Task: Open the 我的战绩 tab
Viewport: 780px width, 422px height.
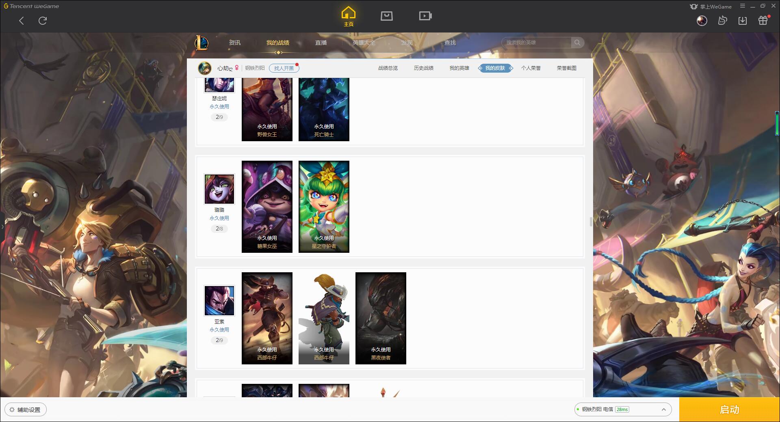Action: point(278,43)
